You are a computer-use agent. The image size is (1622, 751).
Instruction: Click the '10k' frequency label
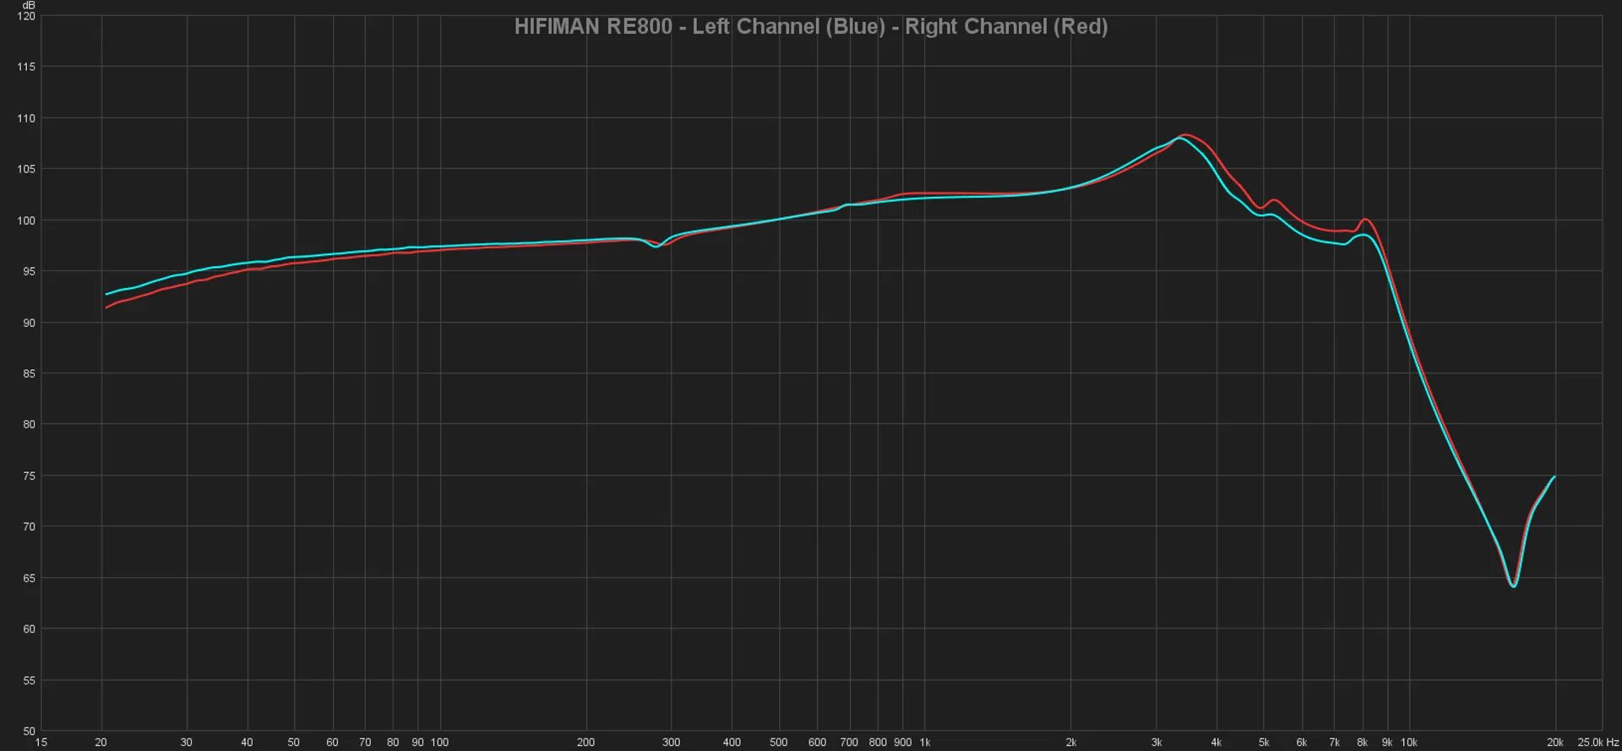coord(1408,743)
